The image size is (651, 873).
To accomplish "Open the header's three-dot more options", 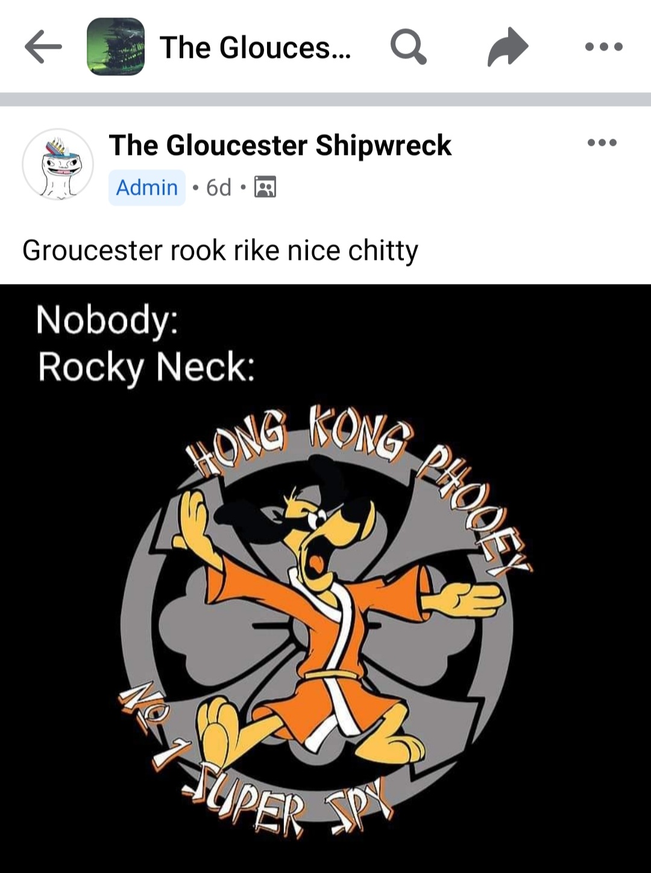I will point(604,46).
